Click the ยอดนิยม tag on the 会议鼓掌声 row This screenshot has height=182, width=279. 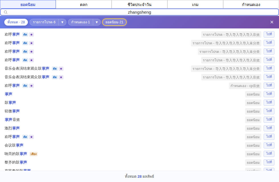tap(253, 146)
